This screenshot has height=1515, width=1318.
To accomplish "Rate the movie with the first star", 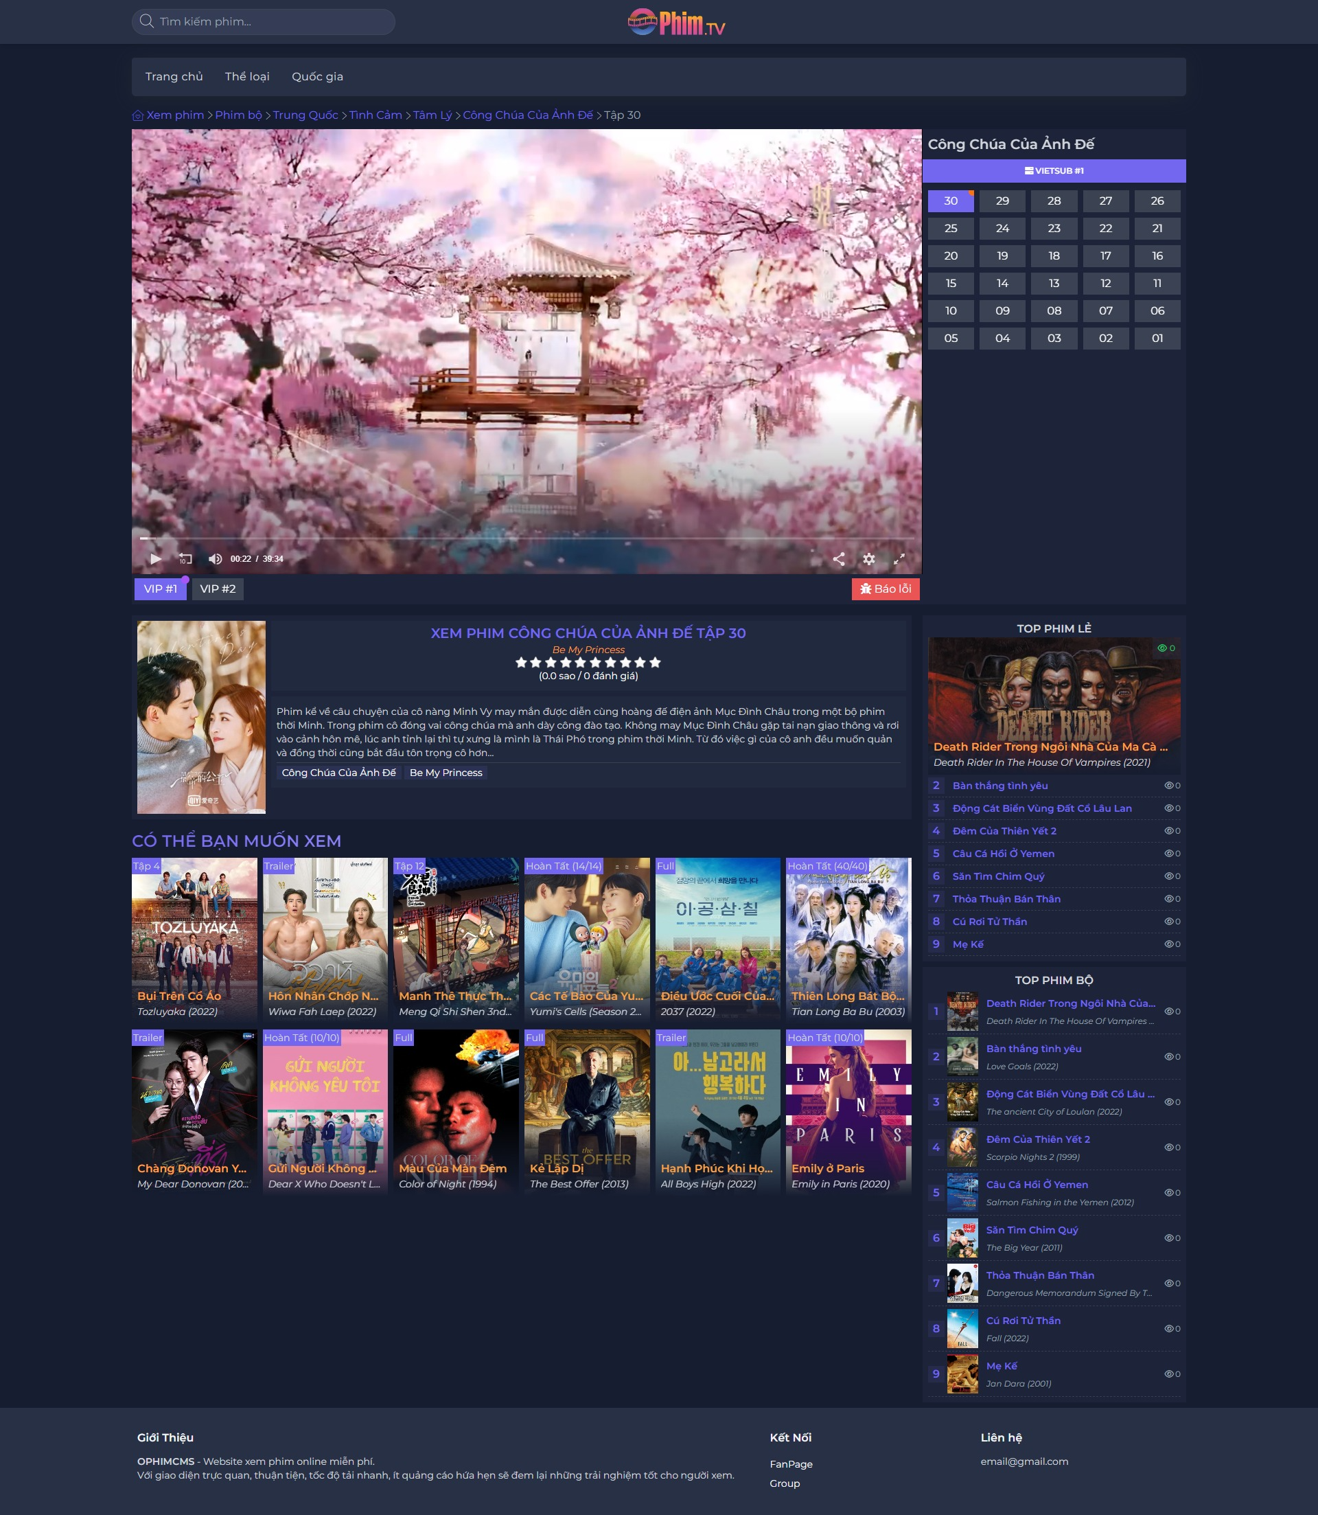I will tap(522, 662).
